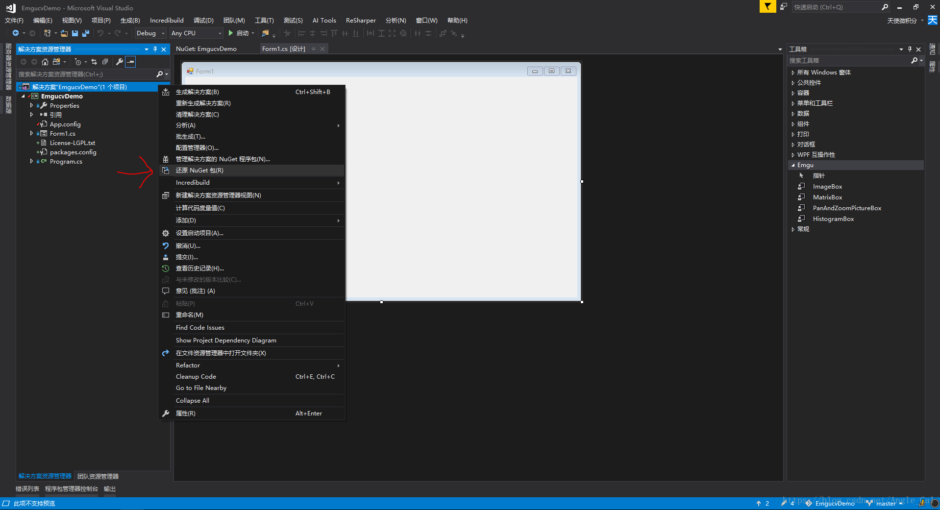
Task: Click the green Start debugging arrow
Action: (230, 33)
